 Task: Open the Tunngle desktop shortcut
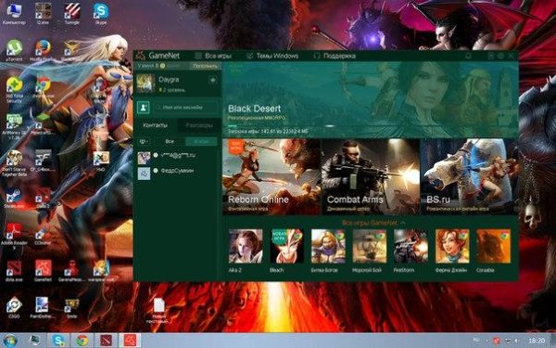coord(72,13)
